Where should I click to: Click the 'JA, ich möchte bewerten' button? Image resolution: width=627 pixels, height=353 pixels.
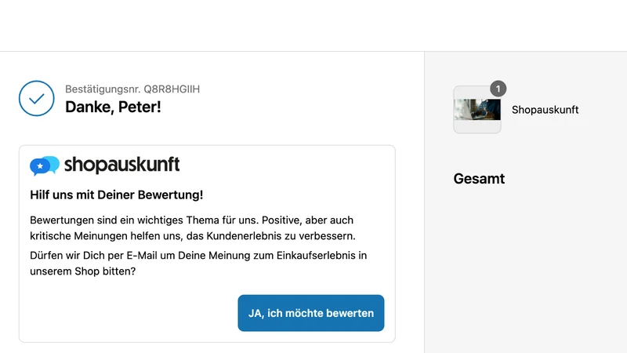(310, 313)
